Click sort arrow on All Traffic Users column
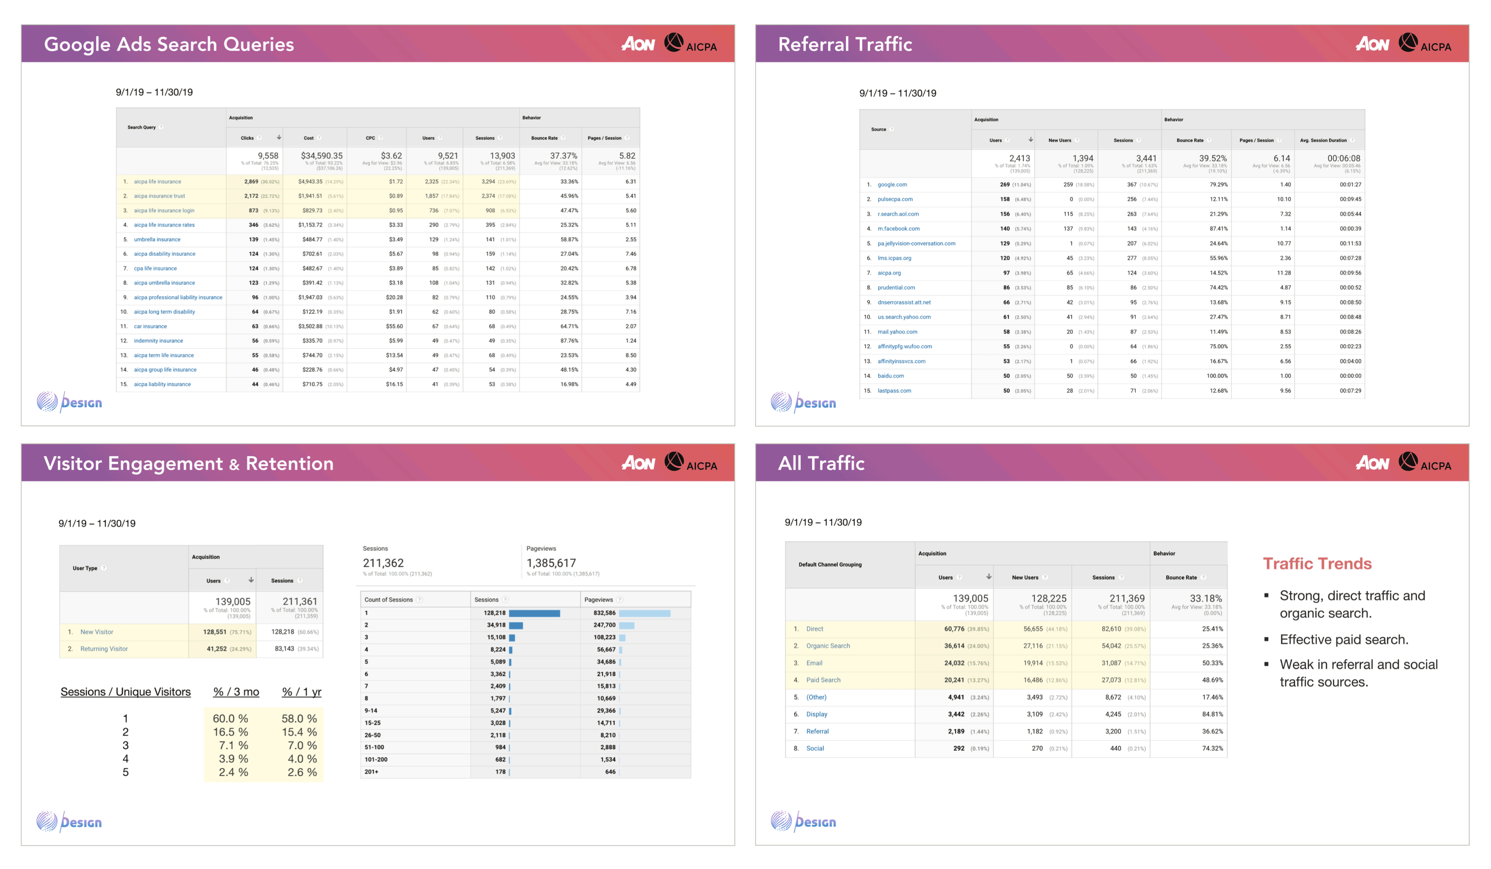 point(989,577)
